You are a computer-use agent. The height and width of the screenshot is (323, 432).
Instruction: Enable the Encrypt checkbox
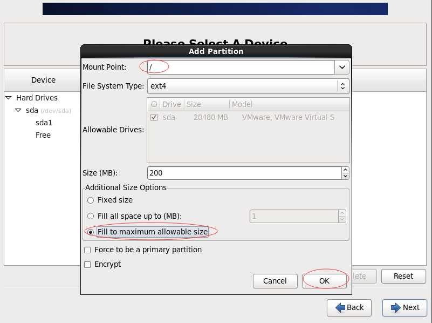click(87, 265)
